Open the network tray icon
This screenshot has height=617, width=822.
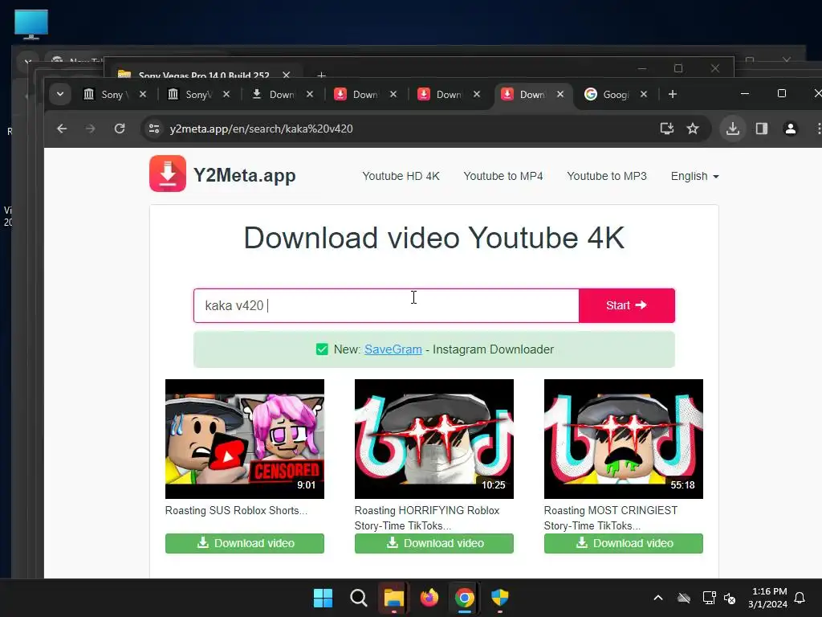click(709, 598)
